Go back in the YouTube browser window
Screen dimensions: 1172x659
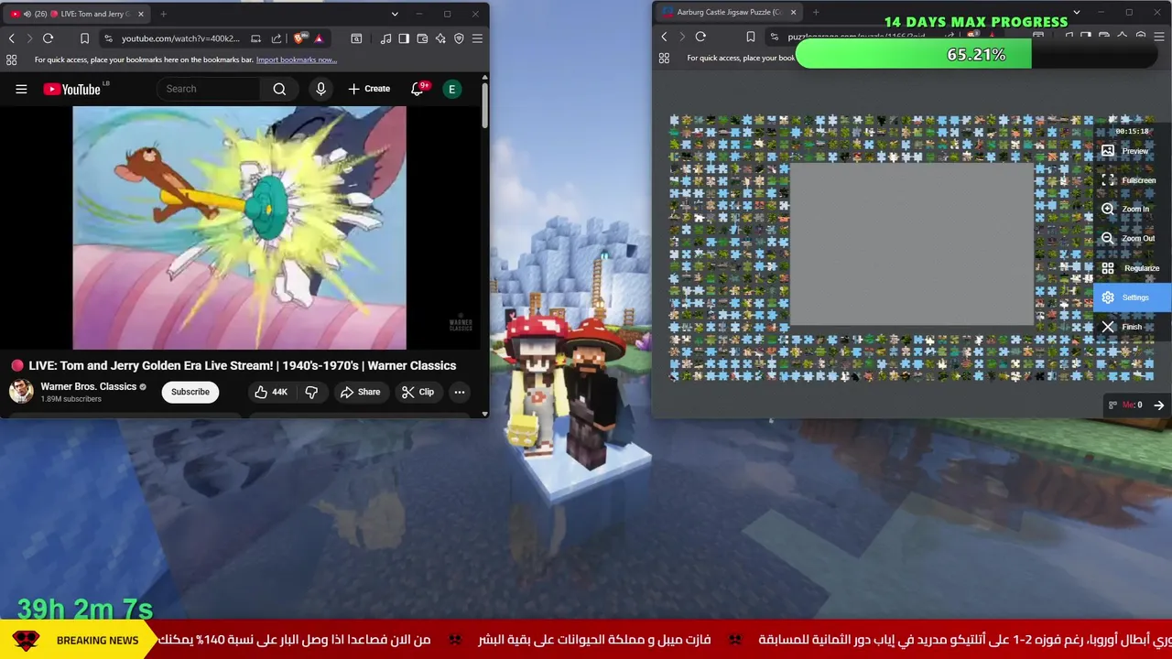(11, 38)
